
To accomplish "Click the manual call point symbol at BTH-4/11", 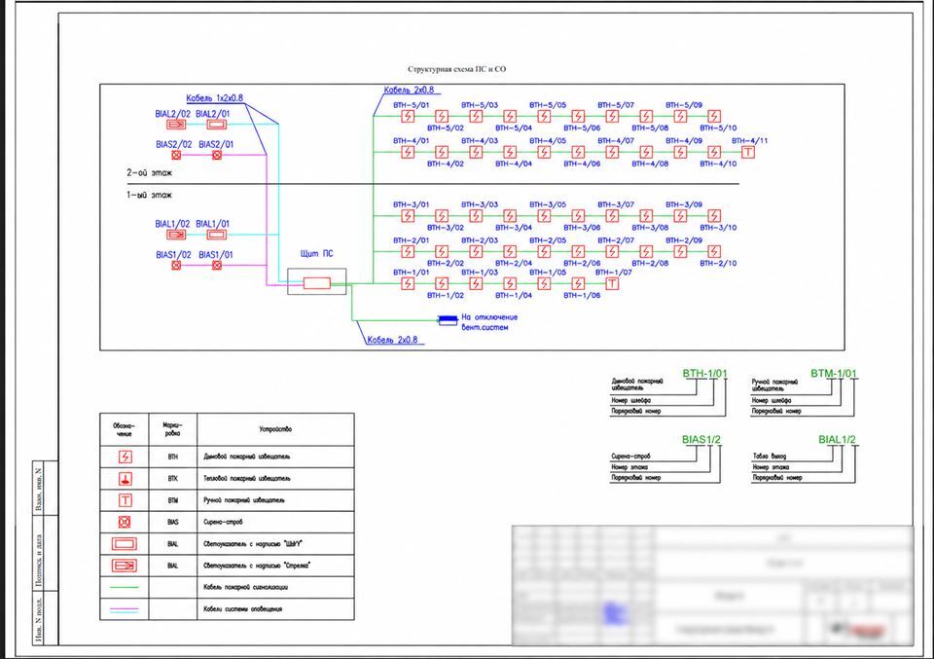I will 748,152.
